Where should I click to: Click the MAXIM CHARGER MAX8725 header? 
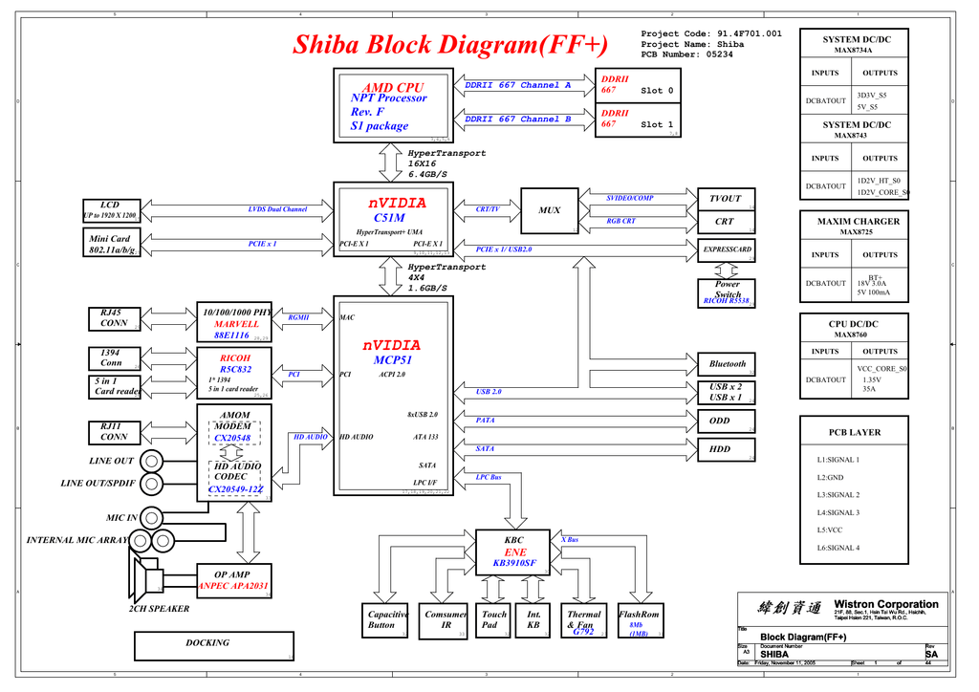click(x=855, y=226)
